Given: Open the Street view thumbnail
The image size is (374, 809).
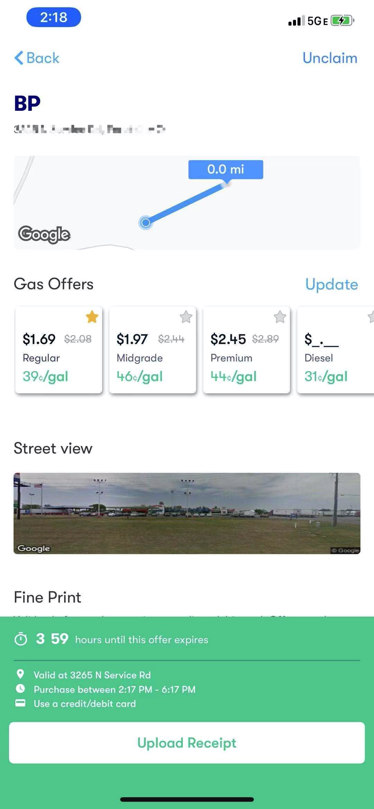Looking at the screenshot, I should pos(187,513).
